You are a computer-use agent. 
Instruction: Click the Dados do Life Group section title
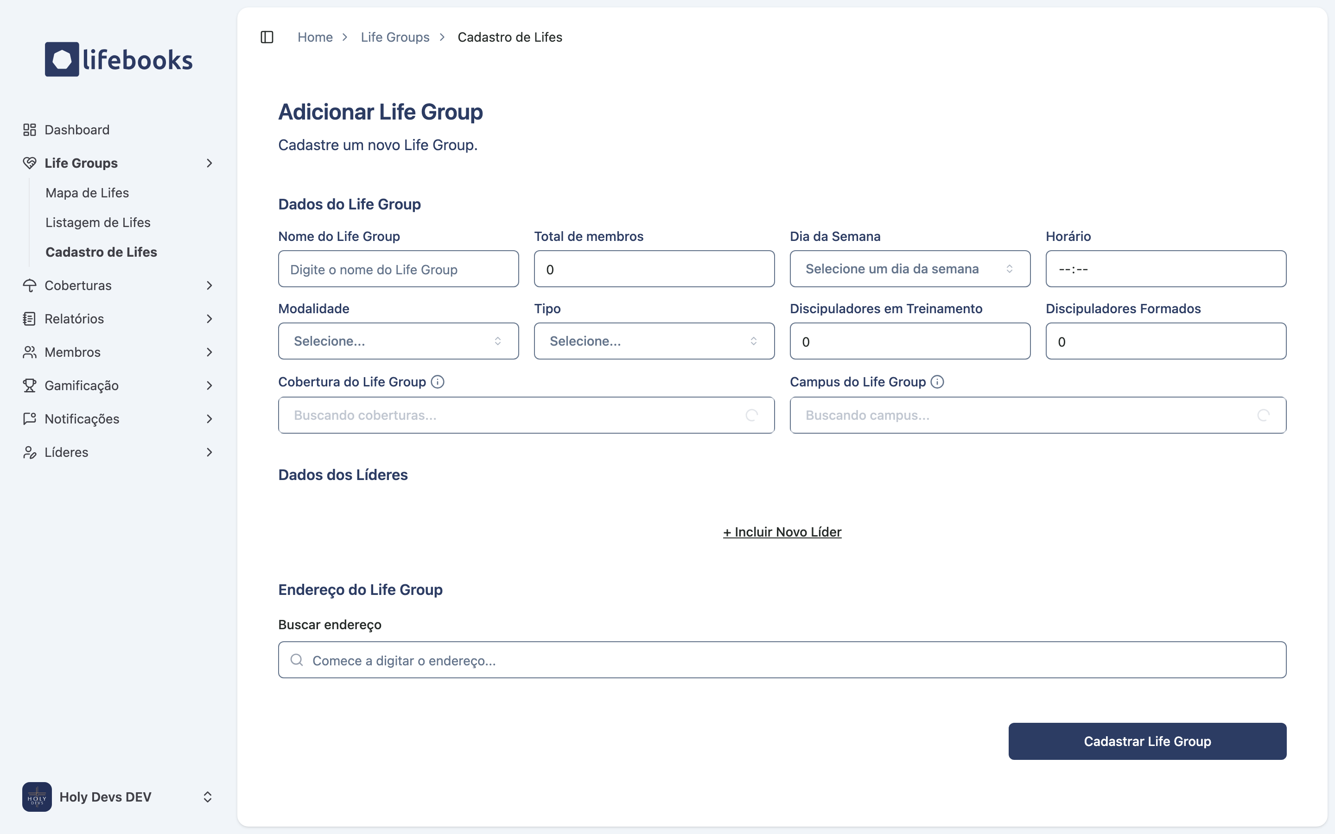(350, 204)
